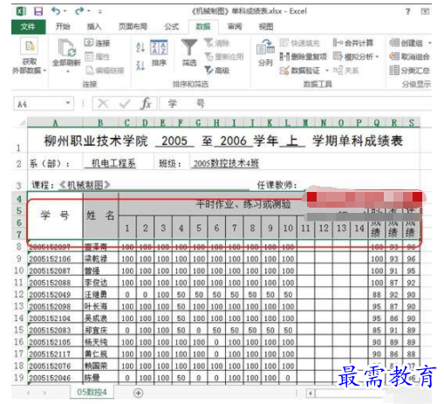Switch to the Formulas (公式) tab
The width and height of the screenshot is (444, 404).
tap(172, 27)
